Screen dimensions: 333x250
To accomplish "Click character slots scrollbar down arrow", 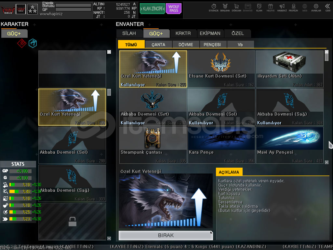I will click(x=109, y=239).
